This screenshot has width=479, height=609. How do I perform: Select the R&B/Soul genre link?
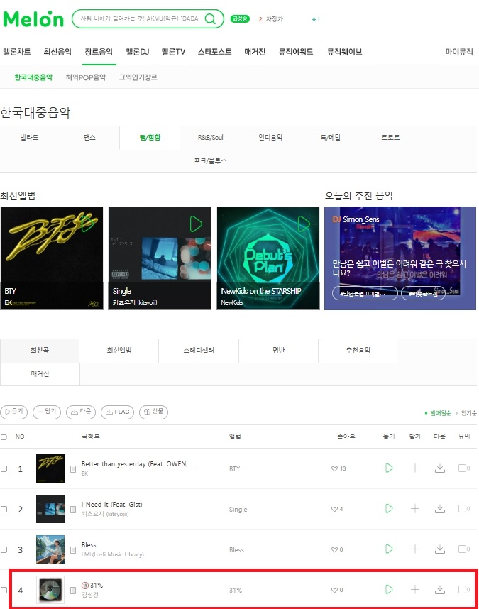(x=210, y=138)
